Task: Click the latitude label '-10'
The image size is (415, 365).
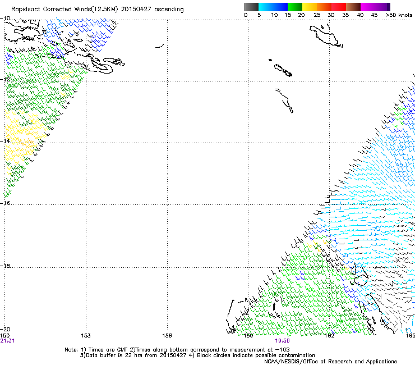Action: click(5, 19)
